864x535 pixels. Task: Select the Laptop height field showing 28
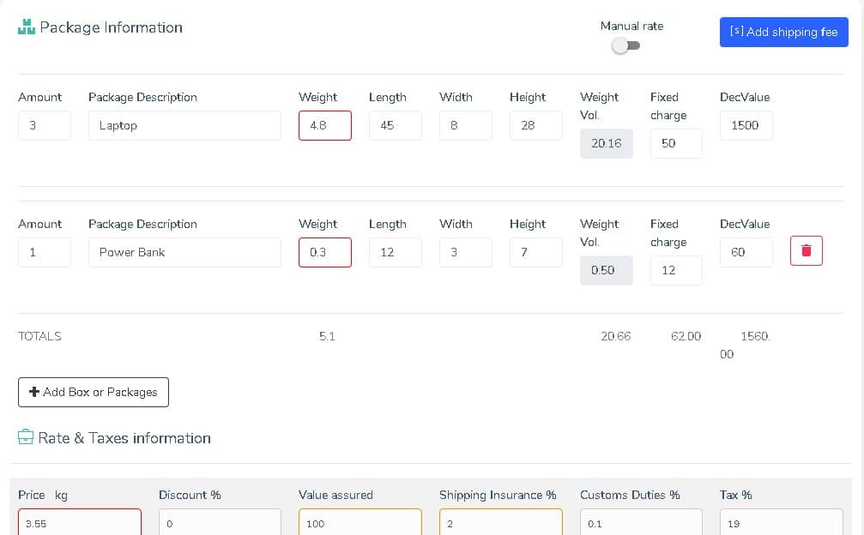coord(535,125)
